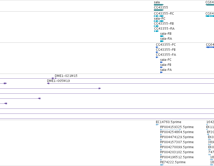Open the RE74222.5prime EST feature

pos(173,162)
